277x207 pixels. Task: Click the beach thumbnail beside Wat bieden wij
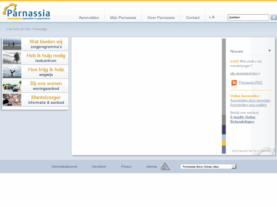[12, 44]
